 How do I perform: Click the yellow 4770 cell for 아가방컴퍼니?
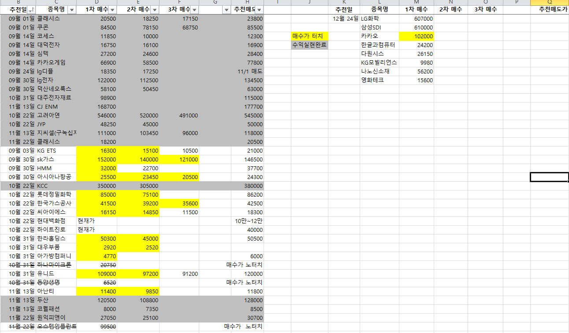point(97,256)
